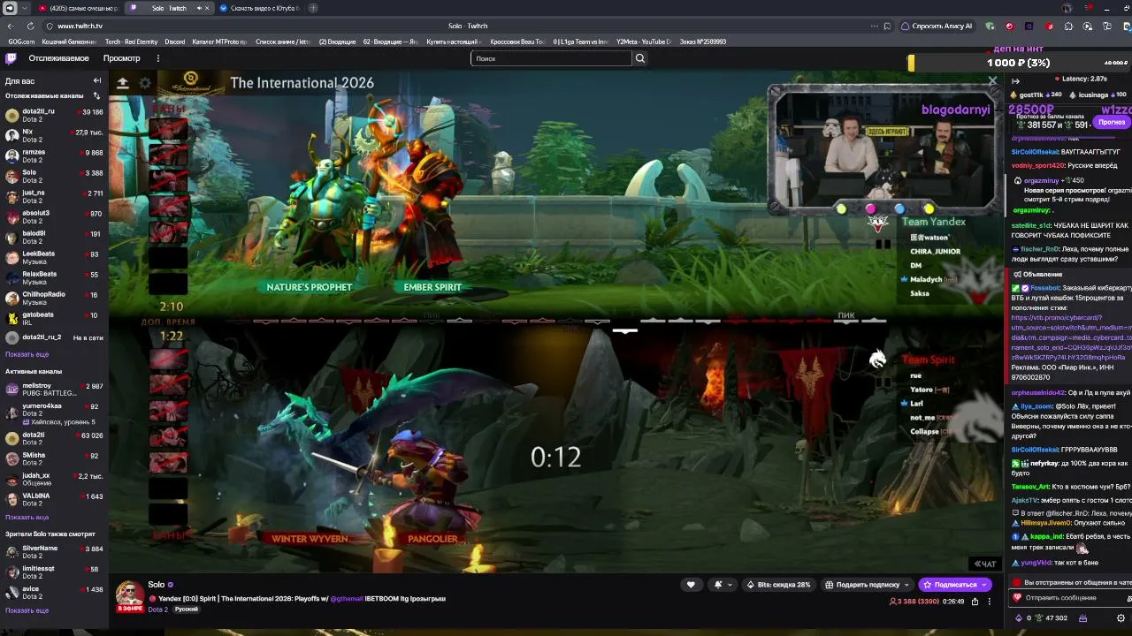The height and width of the screenshot is (636, 1132).
Task: Click the 'Русский' language tag
Action: tap(186, 609)
